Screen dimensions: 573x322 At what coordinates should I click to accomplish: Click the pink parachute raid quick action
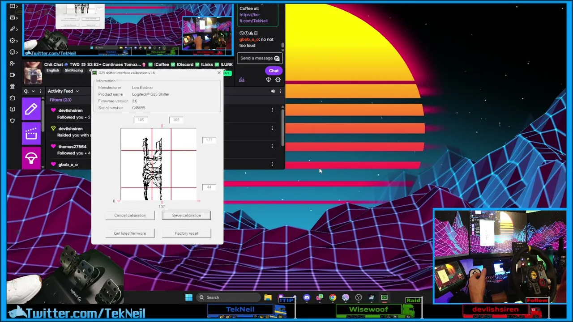(31, 158)
